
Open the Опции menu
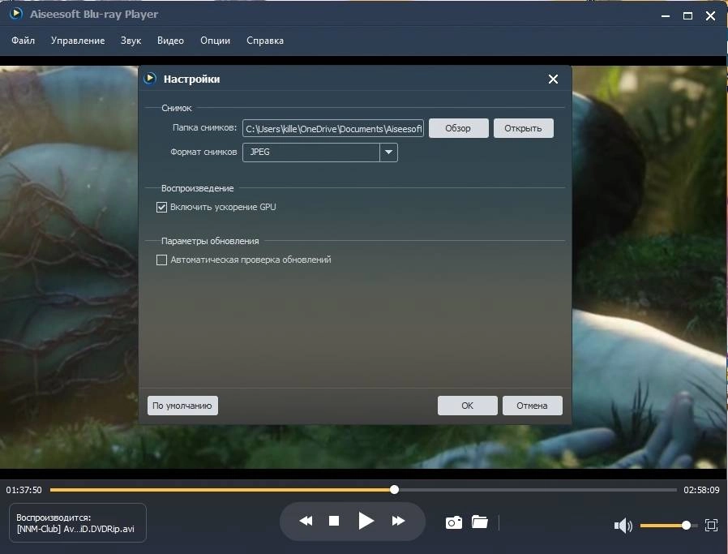[x=215, y=41]
